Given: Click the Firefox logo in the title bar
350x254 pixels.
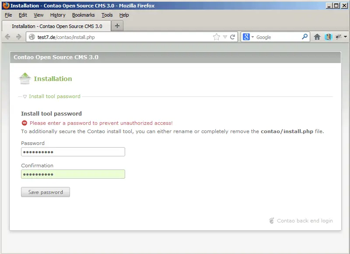Looking at the screenshot, I should tap(6, 5).
